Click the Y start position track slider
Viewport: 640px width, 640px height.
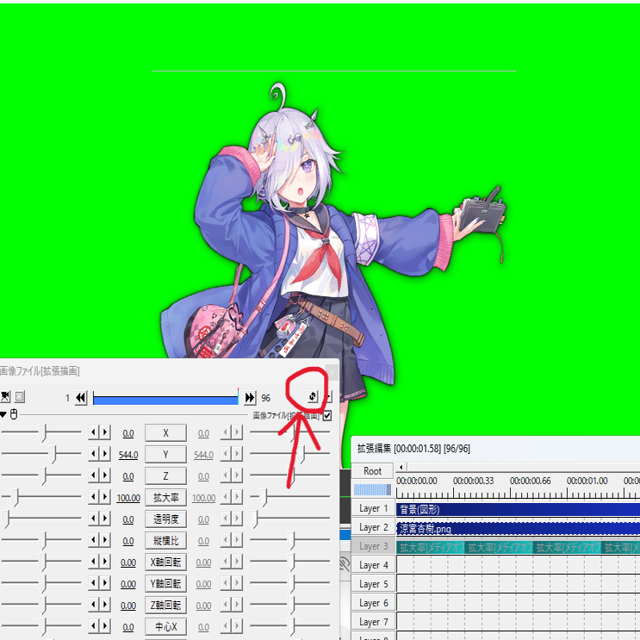point(41,453)
